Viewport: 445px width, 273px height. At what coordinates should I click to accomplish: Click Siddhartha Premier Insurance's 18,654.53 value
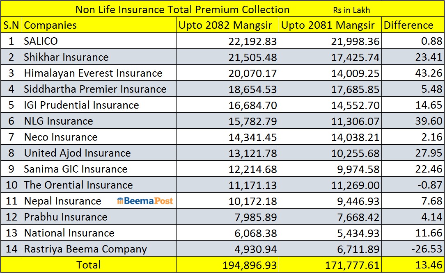pyautogui.click(x=252, y=89)
